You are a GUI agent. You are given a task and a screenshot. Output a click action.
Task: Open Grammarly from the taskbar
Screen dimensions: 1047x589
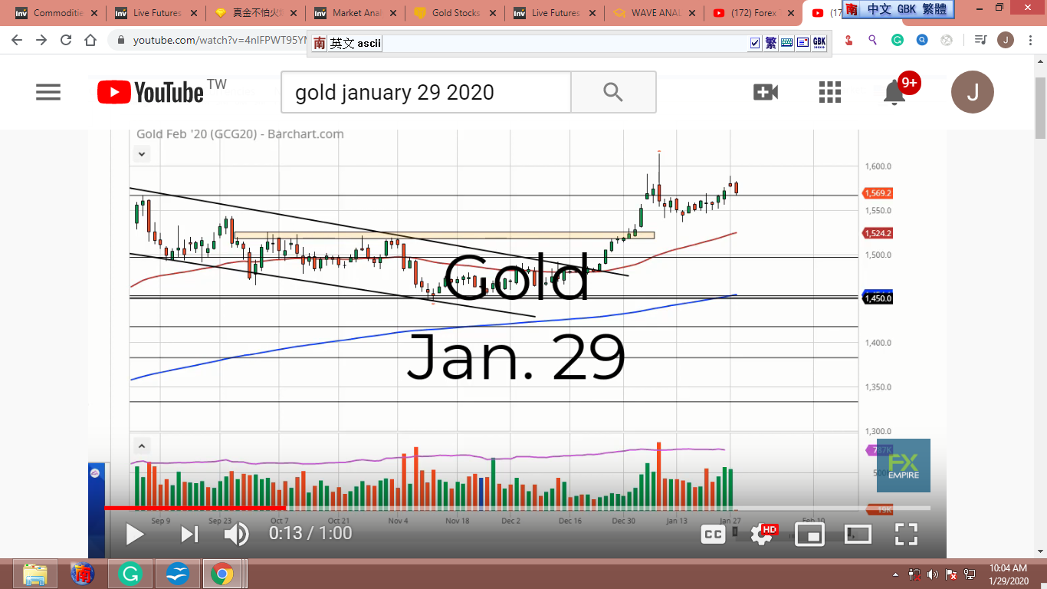tap(130, 574)
